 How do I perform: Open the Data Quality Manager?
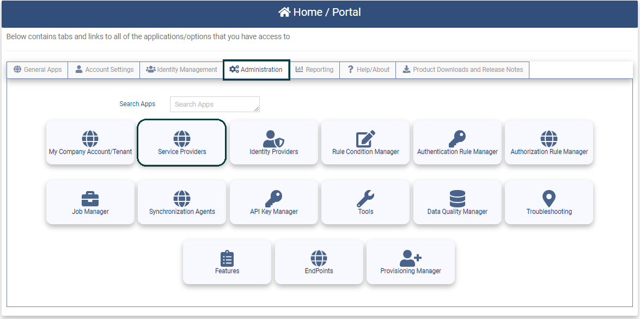click(457, 202)
